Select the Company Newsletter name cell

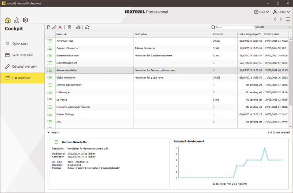[x=95, y=48]
